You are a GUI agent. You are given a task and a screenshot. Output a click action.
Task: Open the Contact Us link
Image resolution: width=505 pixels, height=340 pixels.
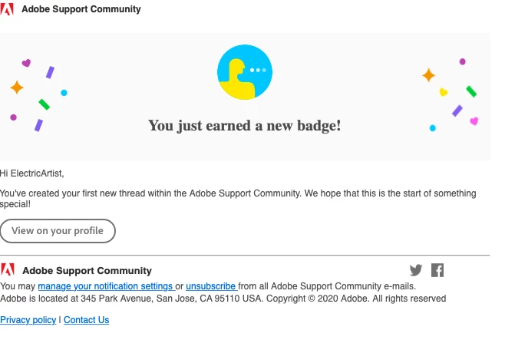[86, 320]
